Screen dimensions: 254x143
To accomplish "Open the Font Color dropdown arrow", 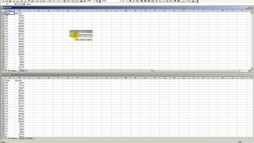I will 196,1.
